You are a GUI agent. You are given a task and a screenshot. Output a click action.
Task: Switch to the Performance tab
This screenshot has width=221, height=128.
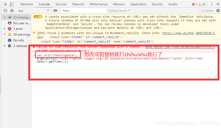coord(98,4)
